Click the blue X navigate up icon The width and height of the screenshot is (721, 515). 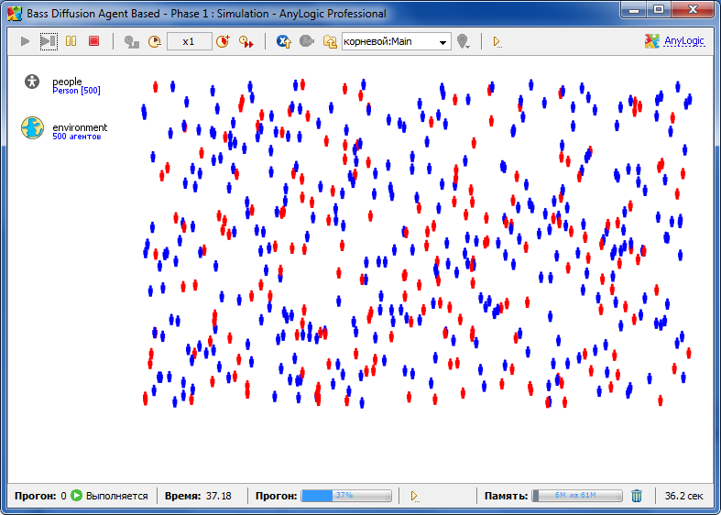(x=284, y=41)
